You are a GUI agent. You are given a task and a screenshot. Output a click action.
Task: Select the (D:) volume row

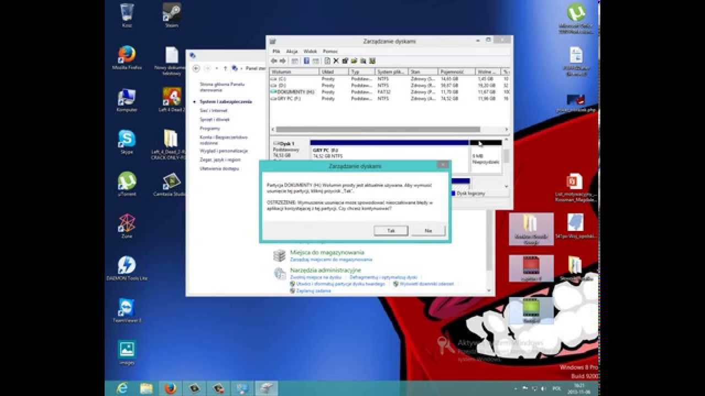[x=389, y=86]
